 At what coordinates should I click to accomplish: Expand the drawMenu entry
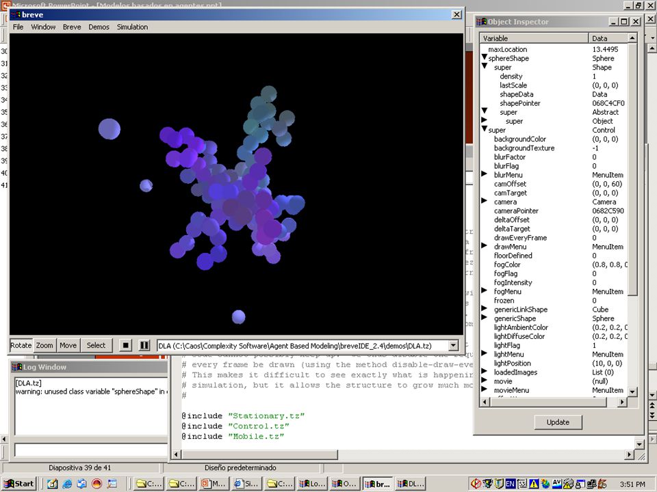[x=485, y=245]
